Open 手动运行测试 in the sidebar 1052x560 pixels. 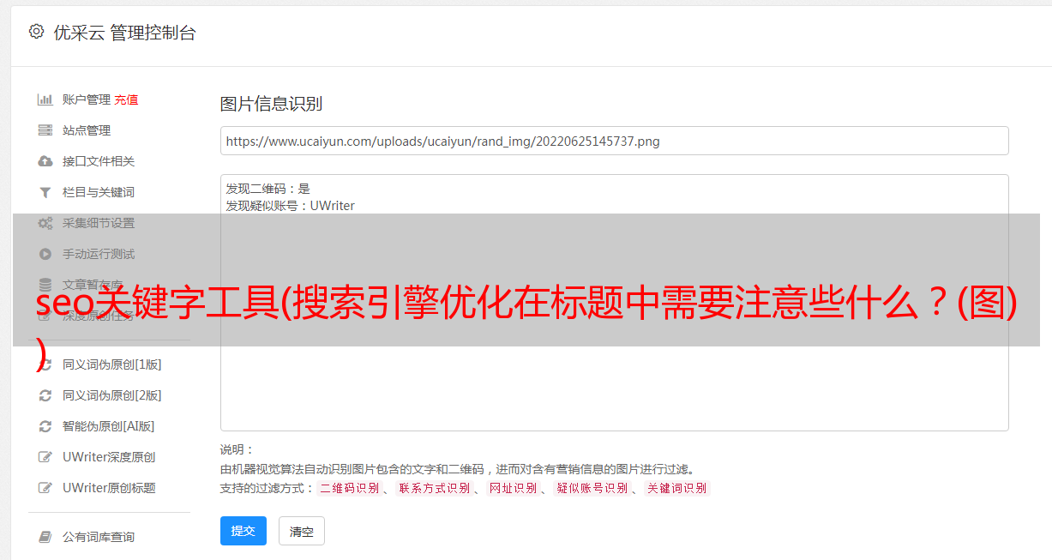99,254
